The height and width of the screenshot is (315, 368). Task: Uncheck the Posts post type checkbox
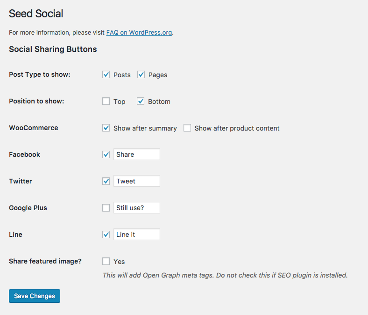point(106,74)
